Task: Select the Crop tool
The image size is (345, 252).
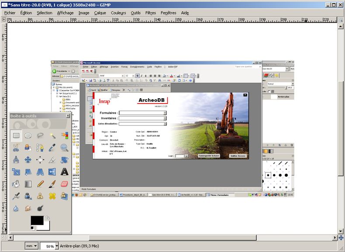Action: pos(52,160)
